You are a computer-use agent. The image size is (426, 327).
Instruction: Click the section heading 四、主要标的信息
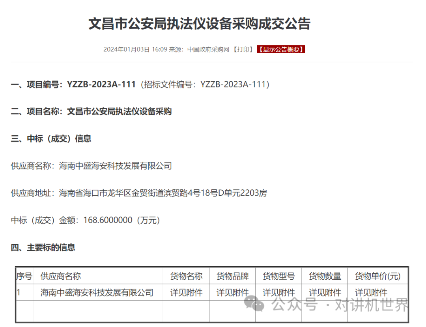tap(43, 248)
